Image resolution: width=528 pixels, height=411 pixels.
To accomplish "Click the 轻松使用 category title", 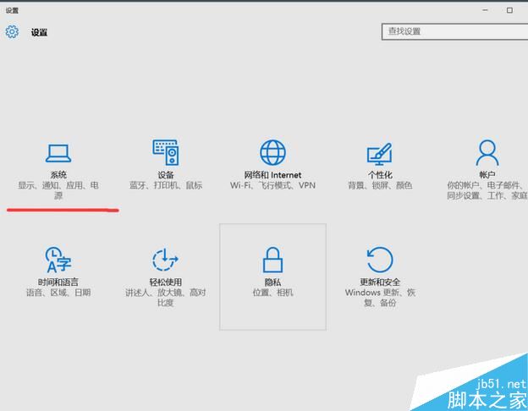I will click(165, 282).
